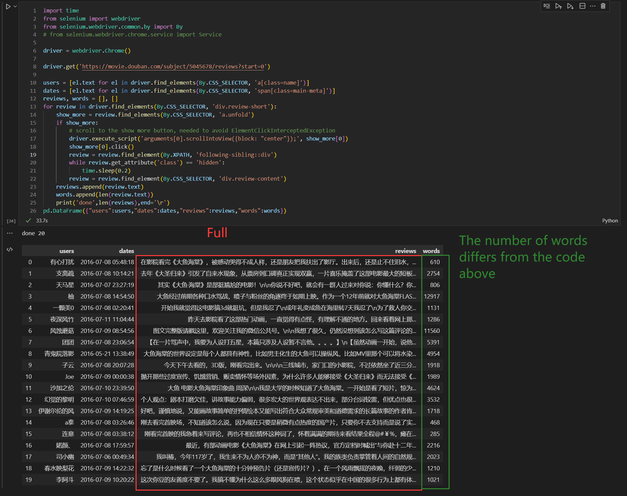
Task: Click words value 2754
Action: coord(433,274)
